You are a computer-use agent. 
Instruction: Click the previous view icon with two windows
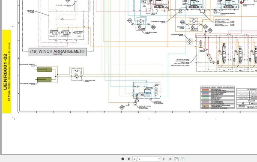(176, 159)
